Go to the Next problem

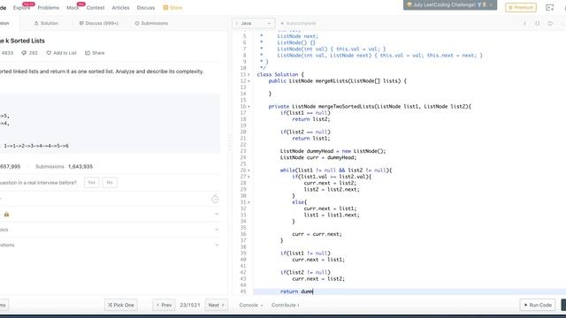pyautogui.click(x=216, y=305)
